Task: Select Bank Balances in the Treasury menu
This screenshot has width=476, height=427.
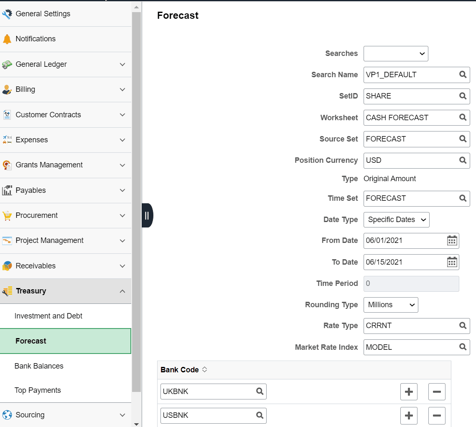Action: coord(38,365)
